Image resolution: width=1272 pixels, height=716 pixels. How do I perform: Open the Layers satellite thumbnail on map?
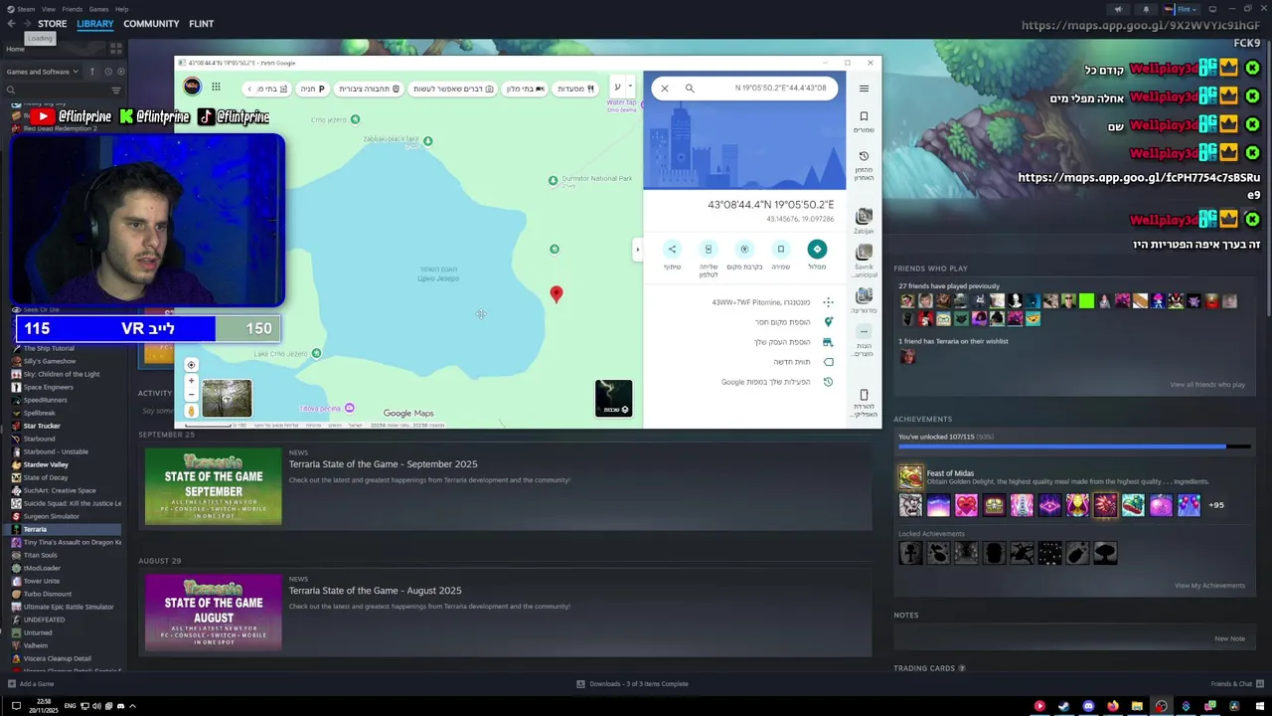613,398
